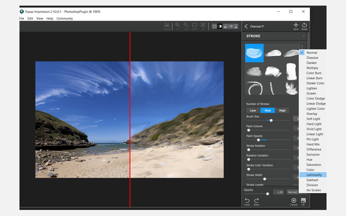
Task: Choose Luminosity blend mode
Action: pos(313,175)
